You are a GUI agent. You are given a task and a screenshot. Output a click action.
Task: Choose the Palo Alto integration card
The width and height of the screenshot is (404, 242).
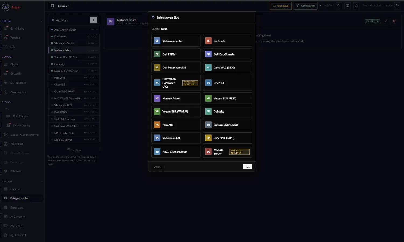click(x=176, y=125)
